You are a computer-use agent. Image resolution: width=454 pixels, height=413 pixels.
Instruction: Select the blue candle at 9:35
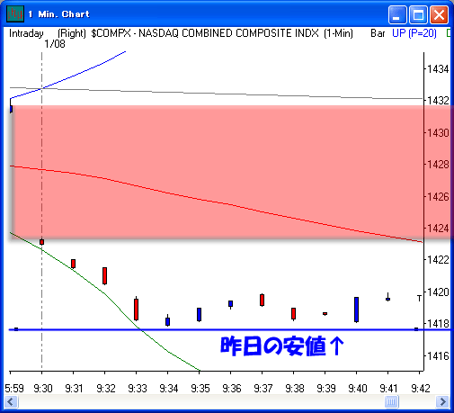click(199, 315)
